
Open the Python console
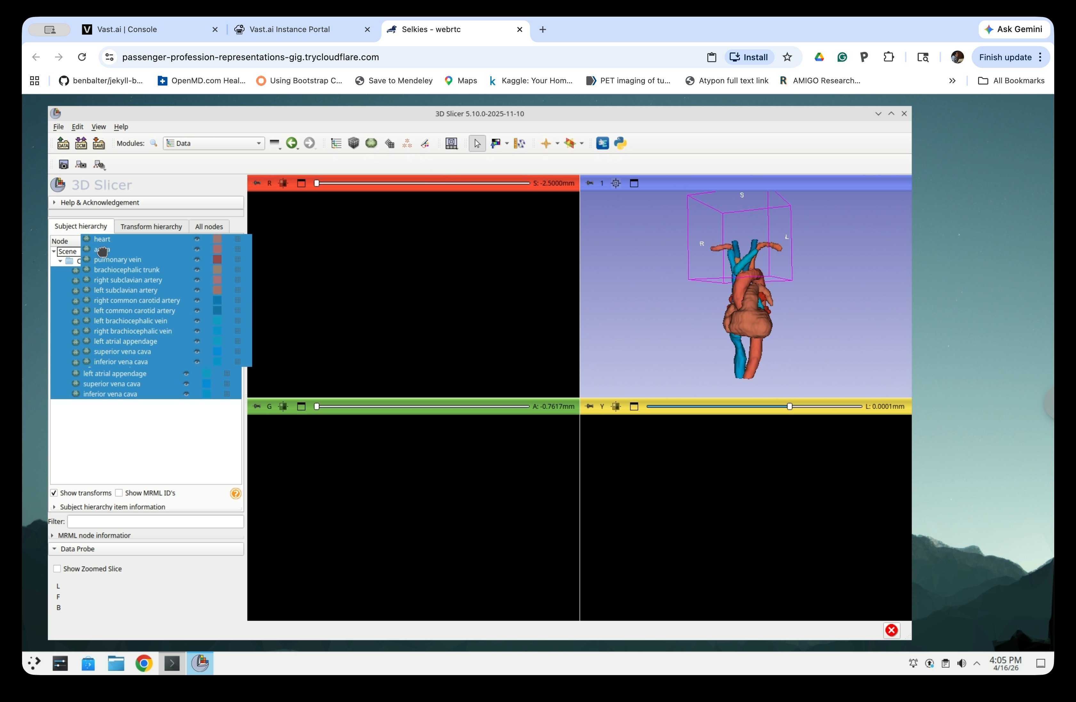coord(620,143)
